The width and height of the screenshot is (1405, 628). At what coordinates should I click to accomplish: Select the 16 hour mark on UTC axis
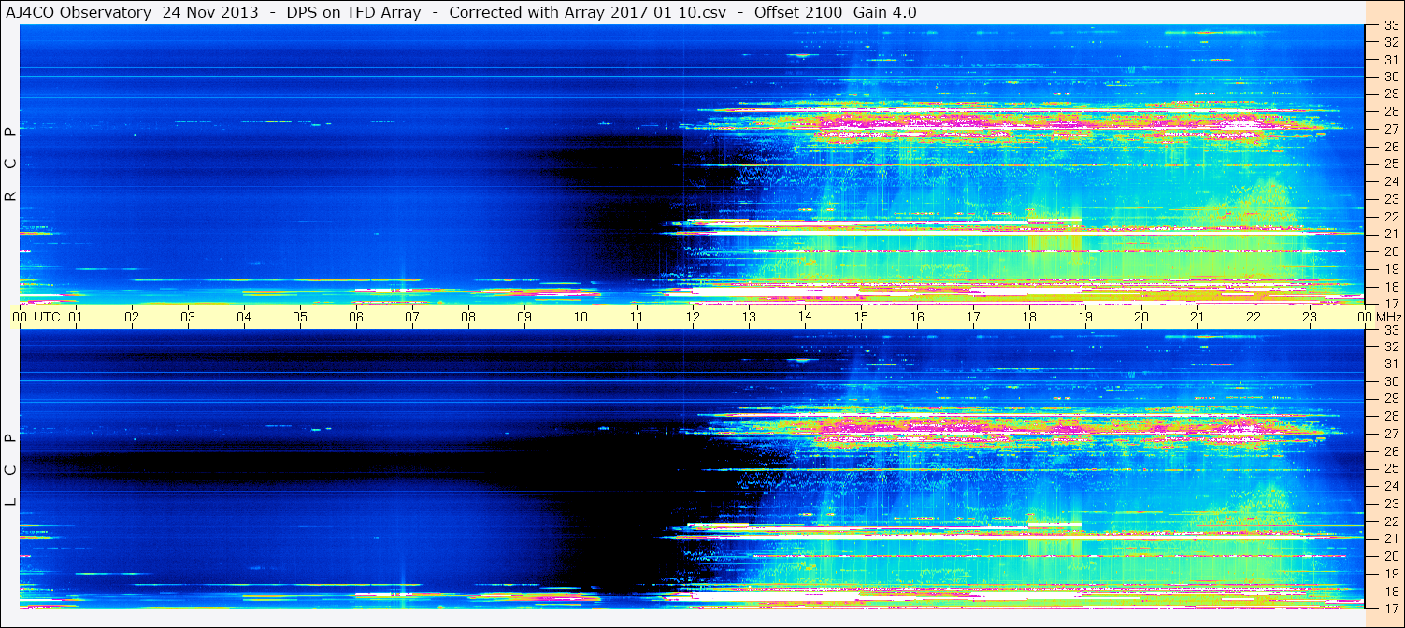coord(917,317)
